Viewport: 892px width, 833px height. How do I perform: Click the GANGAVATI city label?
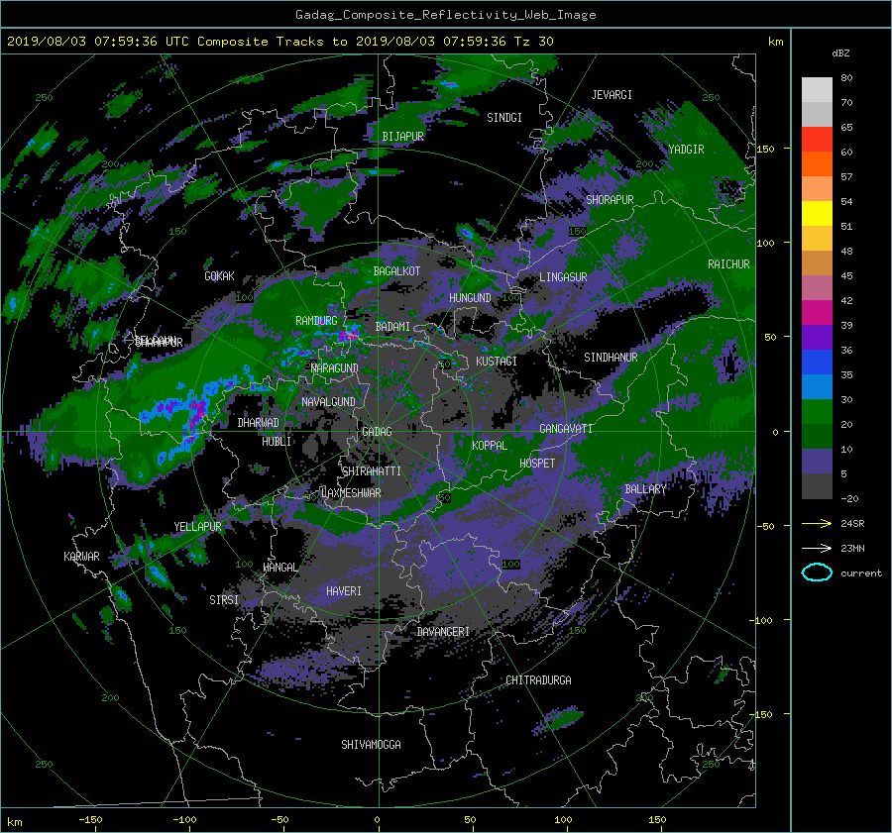566,429
